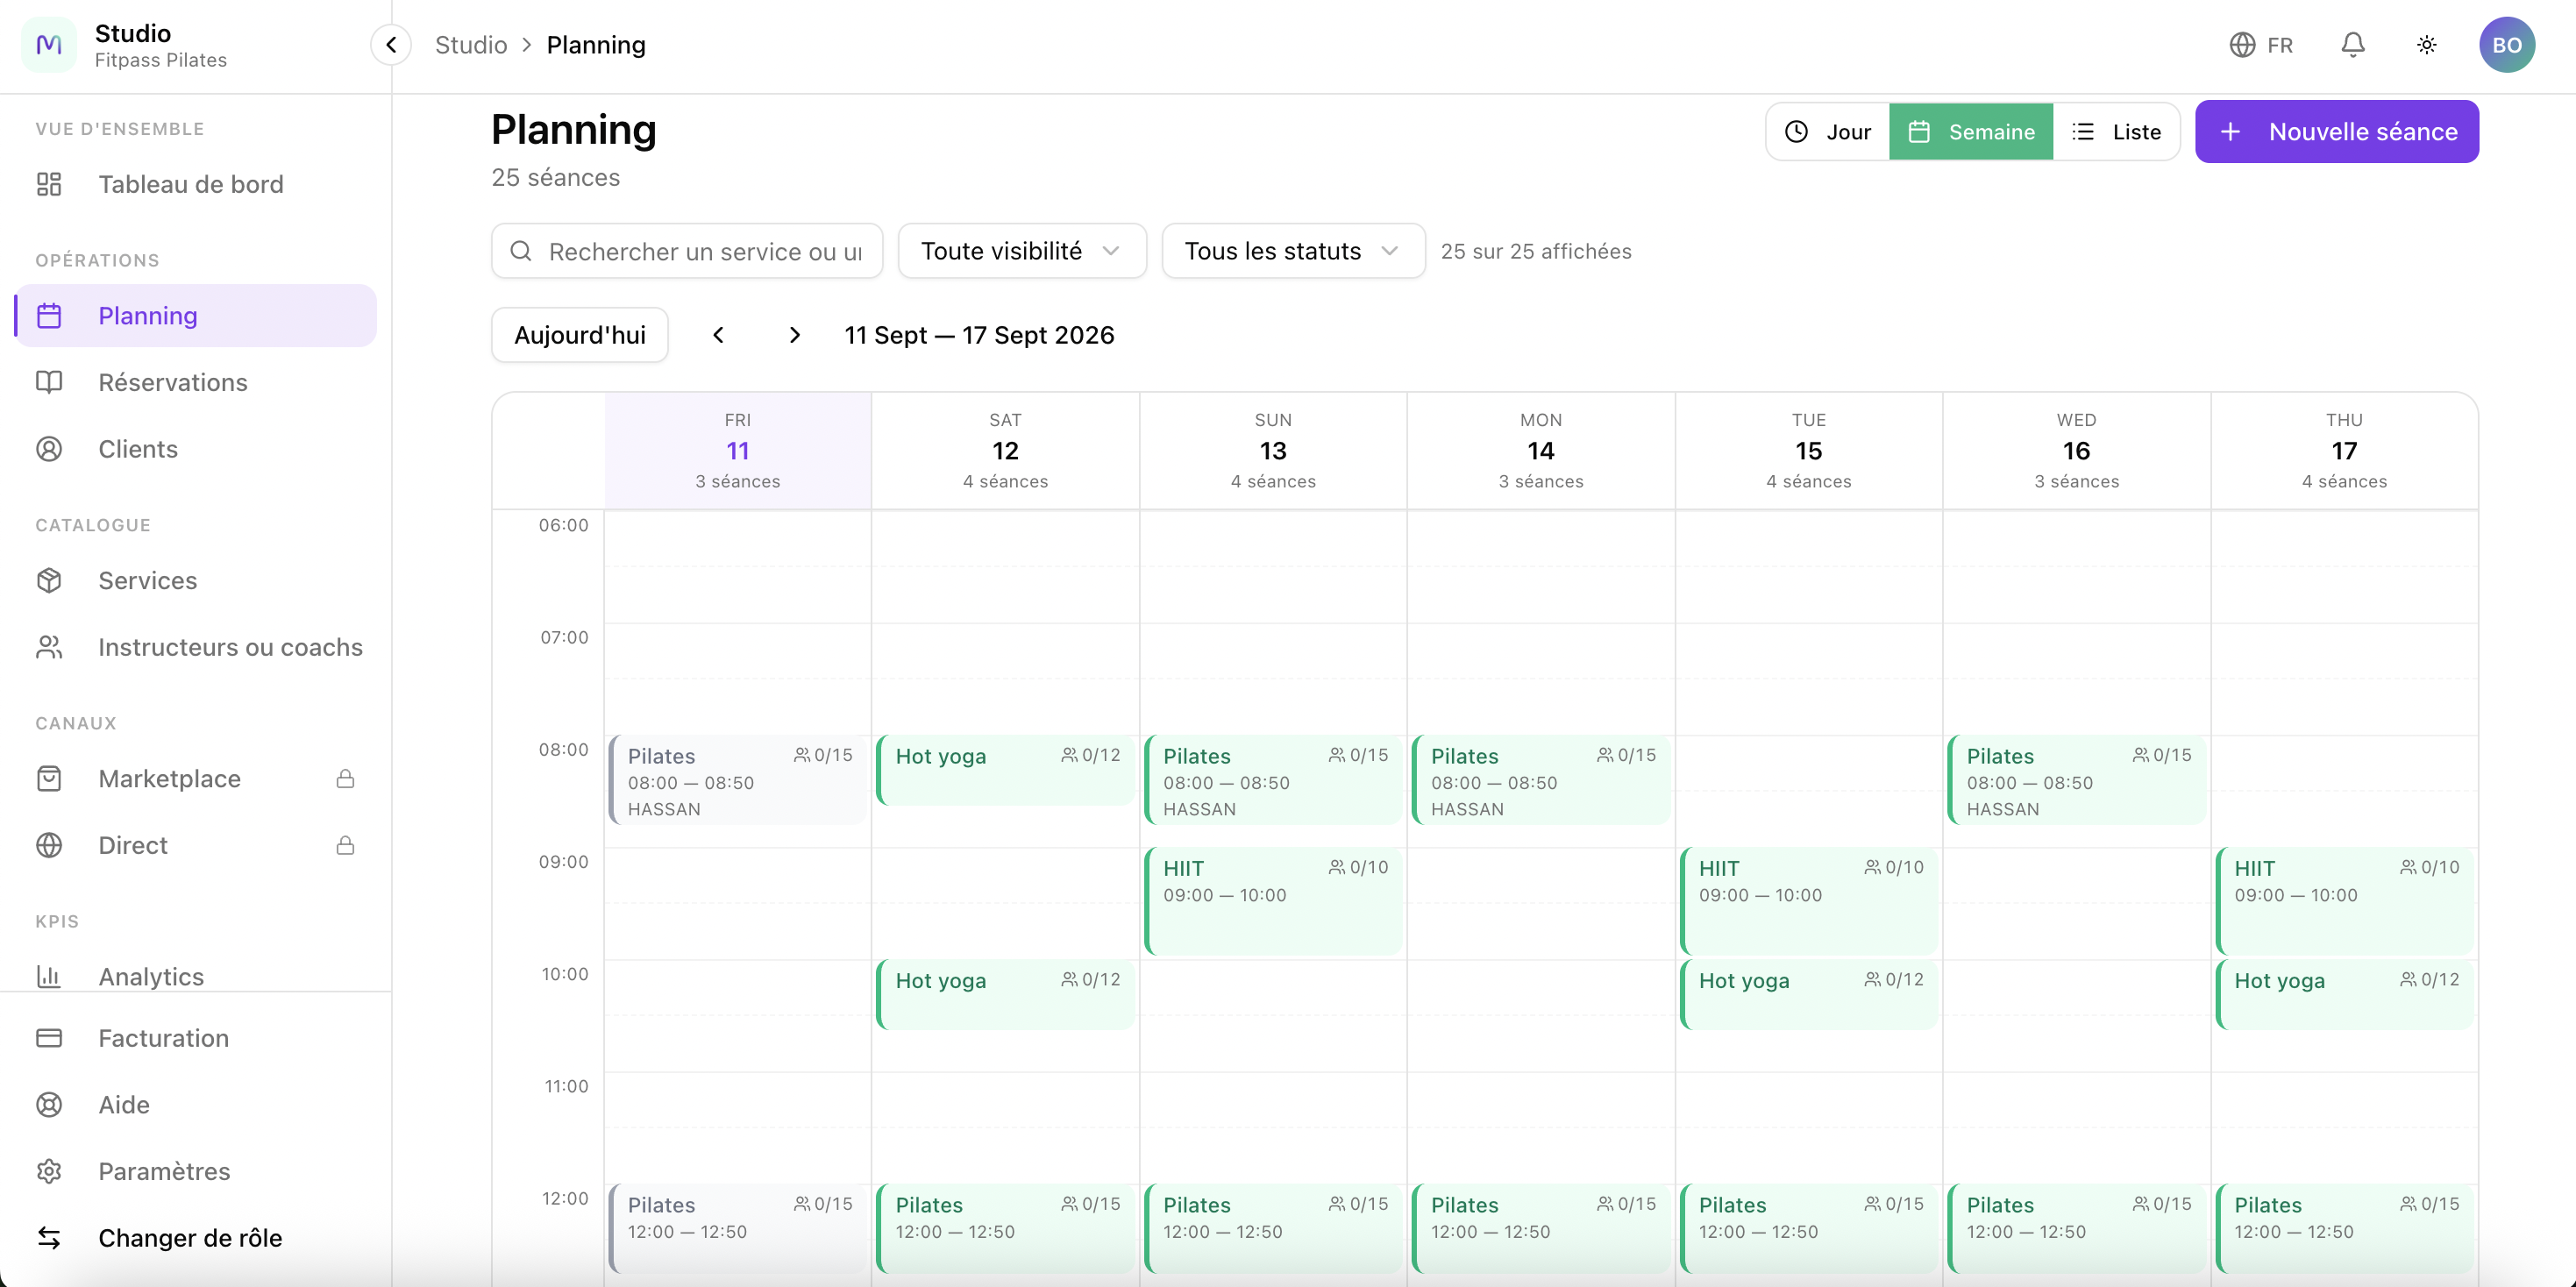Switch to Liste view
This screenshot has width=2576, height=1287.
2116,132
